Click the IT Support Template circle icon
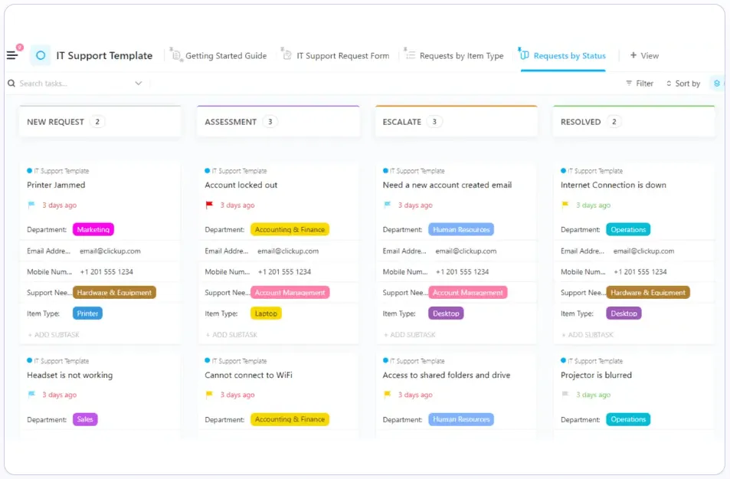Viewport: 730px width, 479px height. (41, 55)
